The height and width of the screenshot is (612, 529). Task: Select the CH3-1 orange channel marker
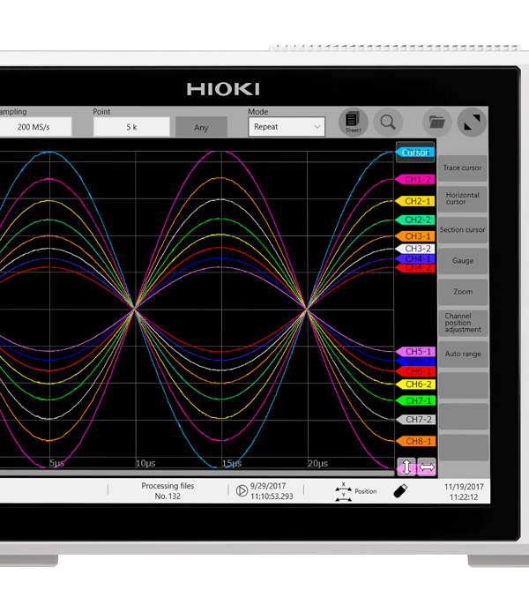tap(414, 236)
